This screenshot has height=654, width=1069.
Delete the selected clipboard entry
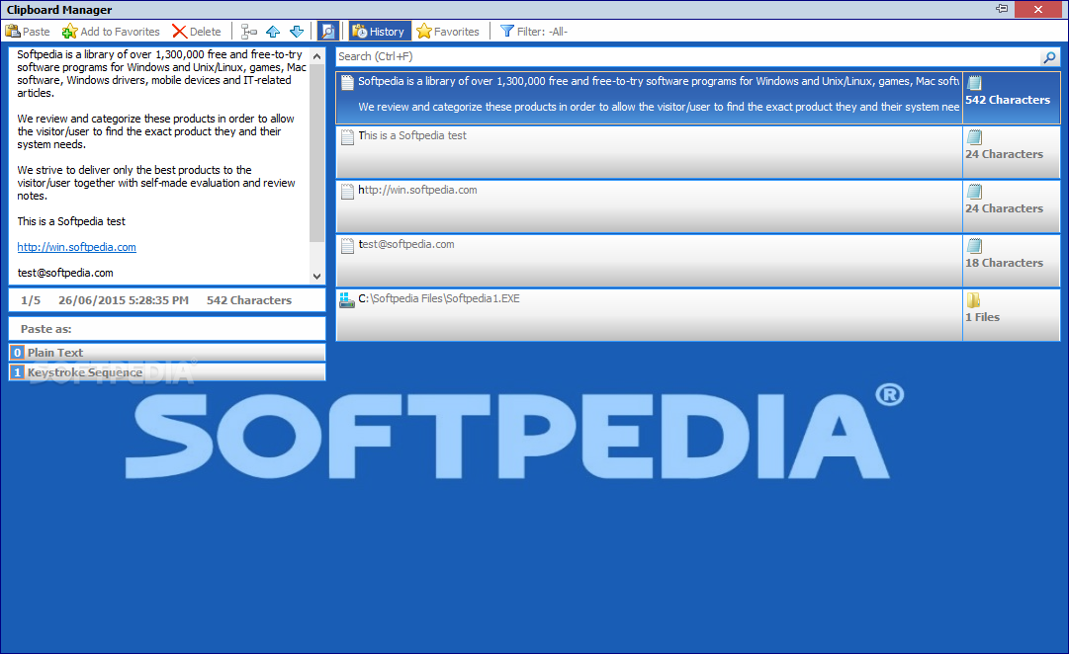(197, 32)
